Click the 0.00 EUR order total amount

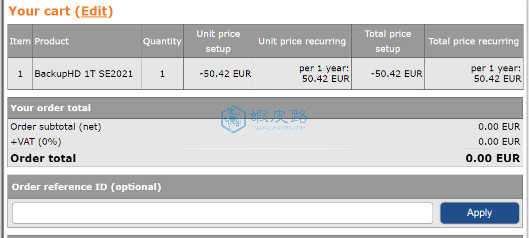point(493,158)
